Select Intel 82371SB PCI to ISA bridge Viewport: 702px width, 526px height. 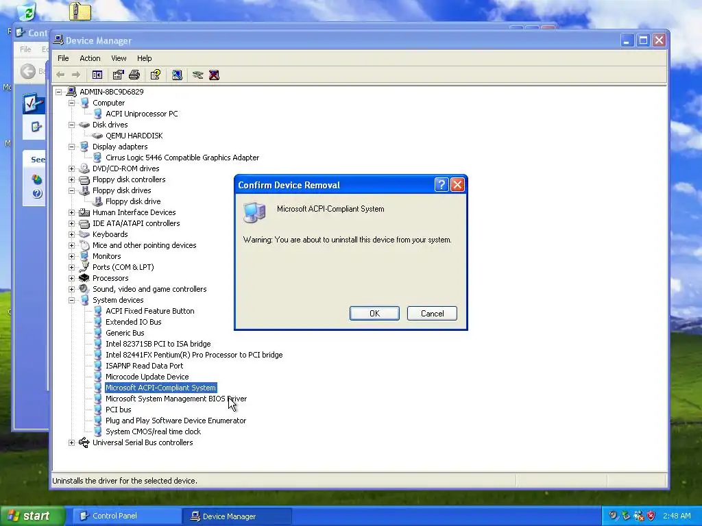[158, 344]
